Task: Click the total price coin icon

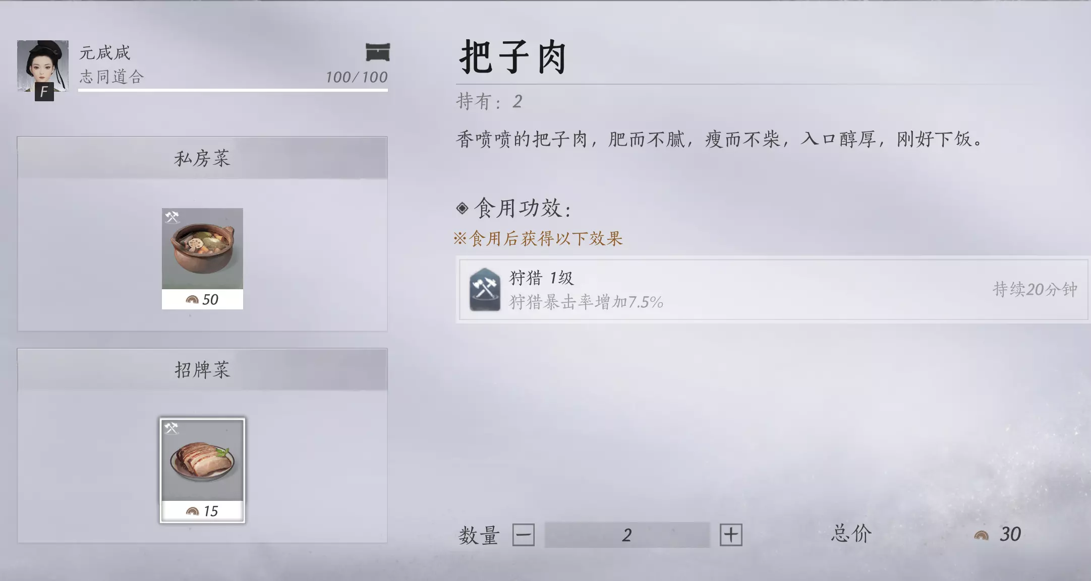Action: click(981, 535)
